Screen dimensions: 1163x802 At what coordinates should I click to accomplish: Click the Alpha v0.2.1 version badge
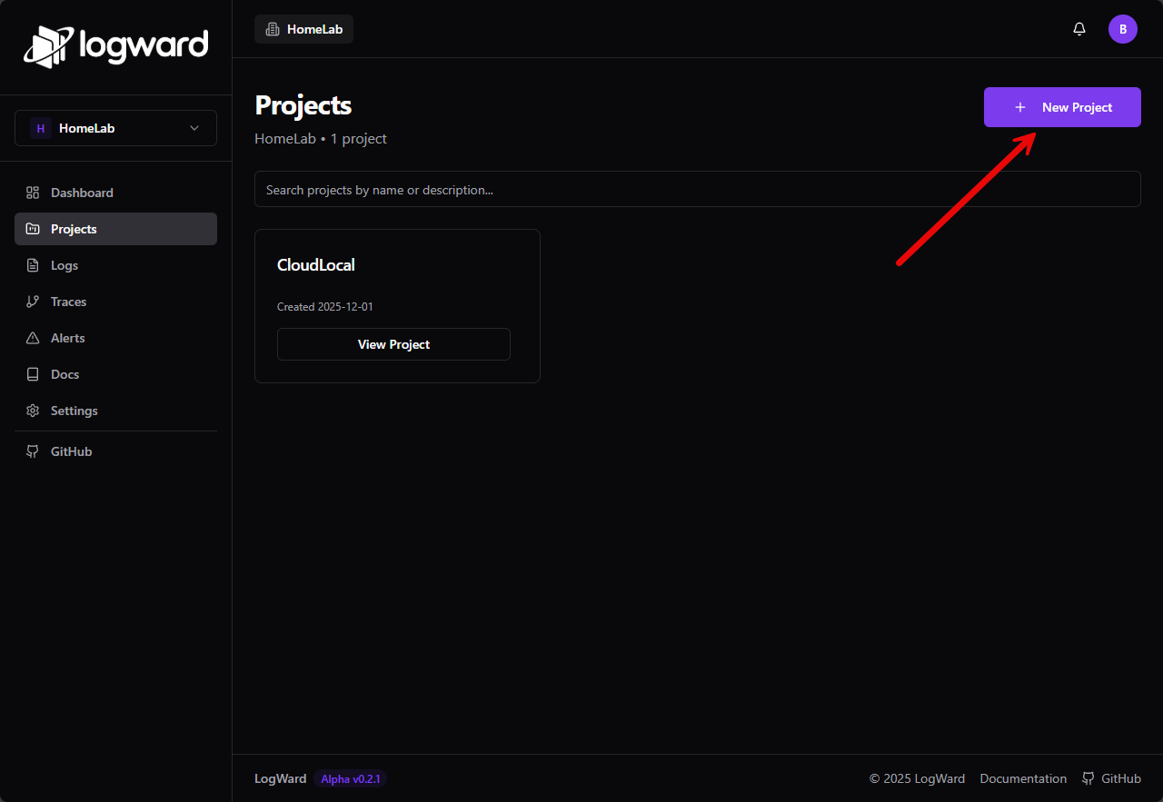[x=351, y=778]
